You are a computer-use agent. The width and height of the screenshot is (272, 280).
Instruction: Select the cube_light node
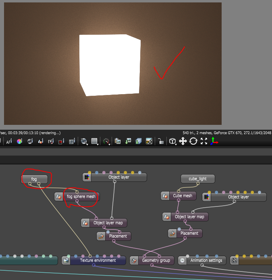tap(197, 179)
